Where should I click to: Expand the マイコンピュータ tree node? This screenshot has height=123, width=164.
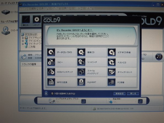point(23,41)
